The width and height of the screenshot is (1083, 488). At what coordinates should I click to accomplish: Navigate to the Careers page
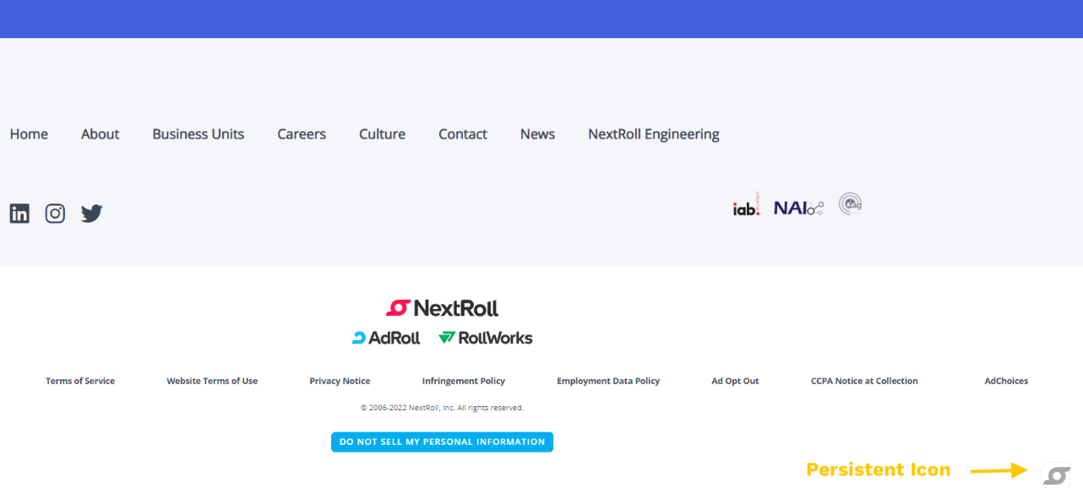(302, 134)
